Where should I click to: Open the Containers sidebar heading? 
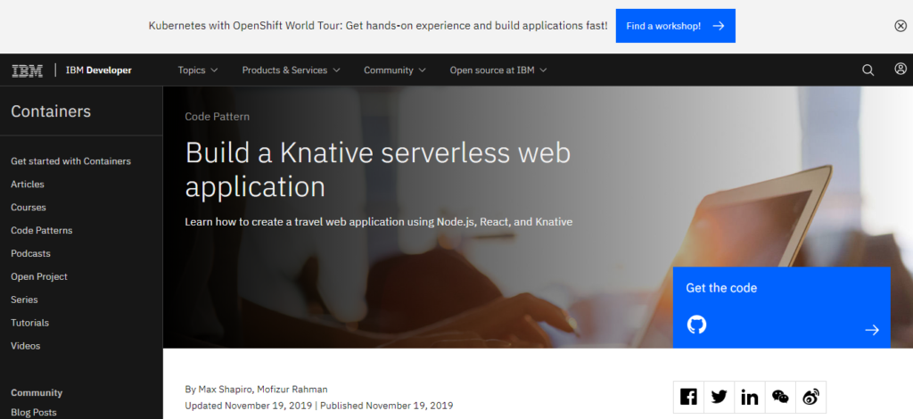(x=51, y=111)
